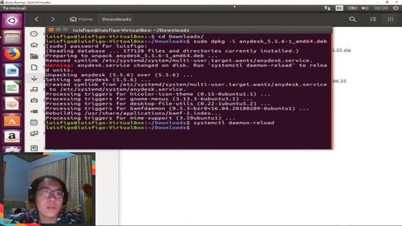This screenshot has height=226, width=402.
Task: Open search in Files toolbar
Action: (352, 19)
